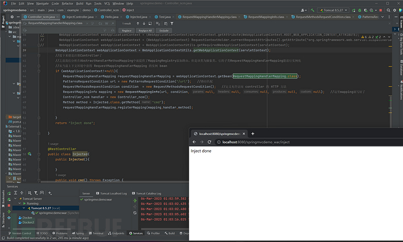Viewport: 403px width, 242px height.
Task: Add a new service with plus icon
Action: pyautogui.click(x=50, y=193)
